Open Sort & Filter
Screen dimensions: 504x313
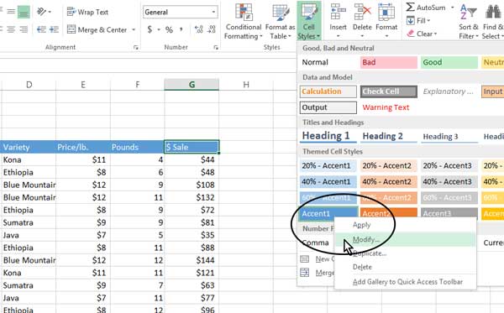(469, 21)
